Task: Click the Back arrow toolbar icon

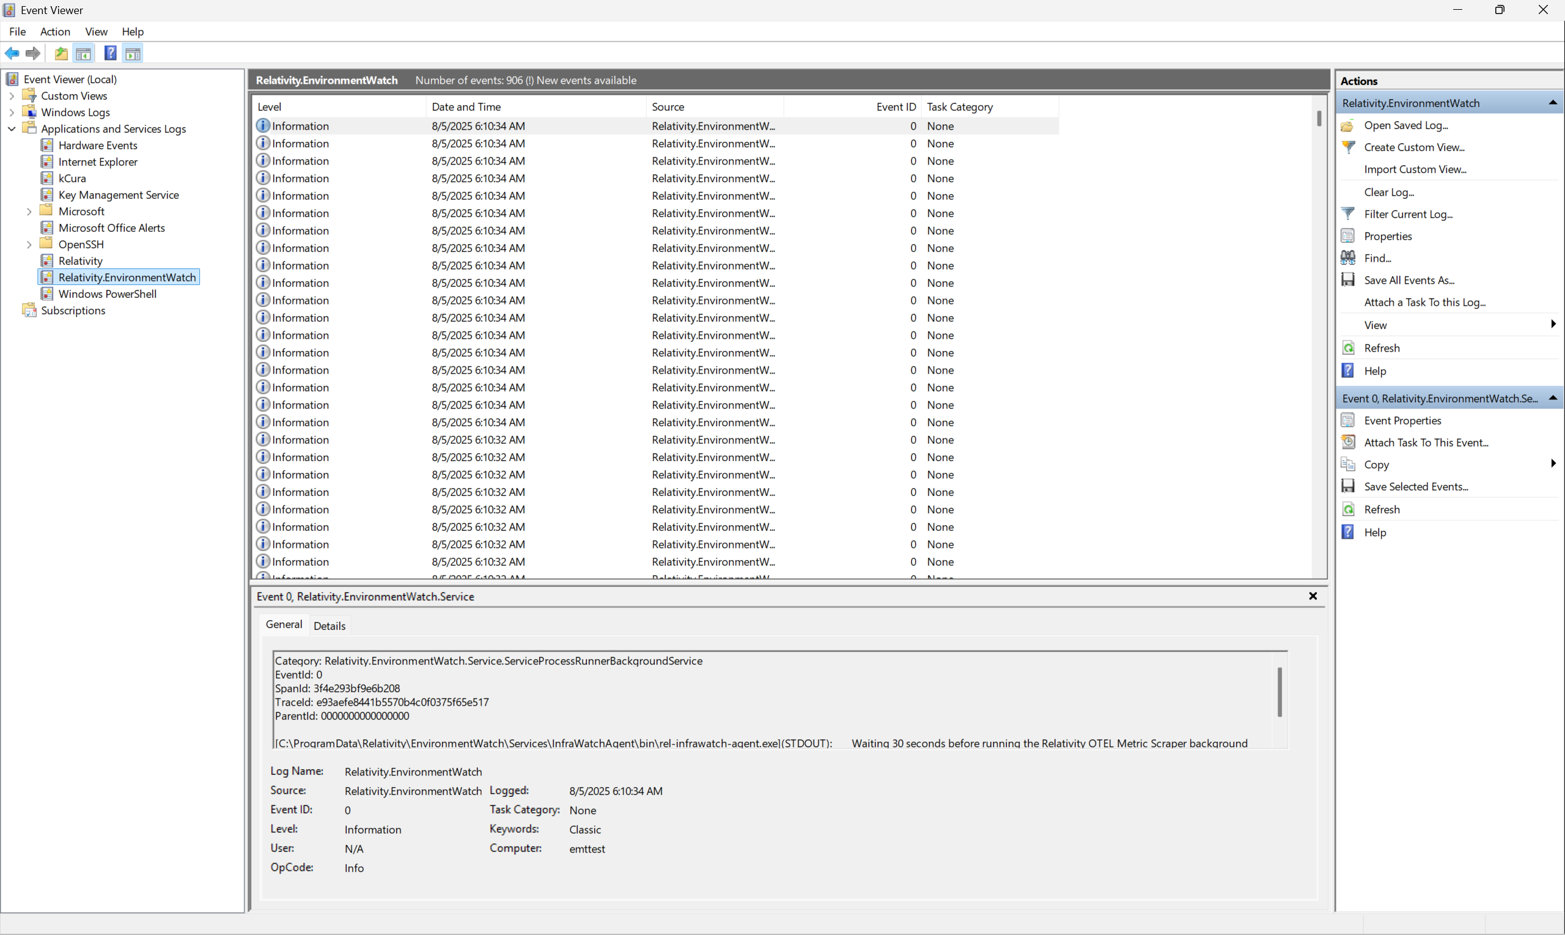Action: coord(12,54)
